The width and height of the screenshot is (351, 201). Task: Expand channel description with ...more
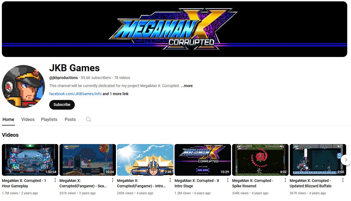[x=187, y=86]
